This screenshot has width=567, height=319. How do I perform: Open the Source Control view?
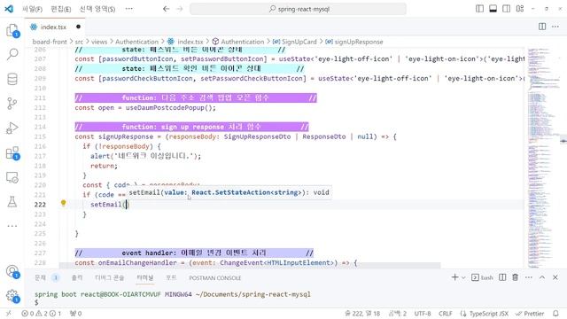(x=12, y=104)
